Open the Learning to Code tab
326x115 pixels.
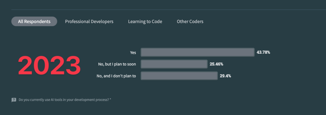145,22
